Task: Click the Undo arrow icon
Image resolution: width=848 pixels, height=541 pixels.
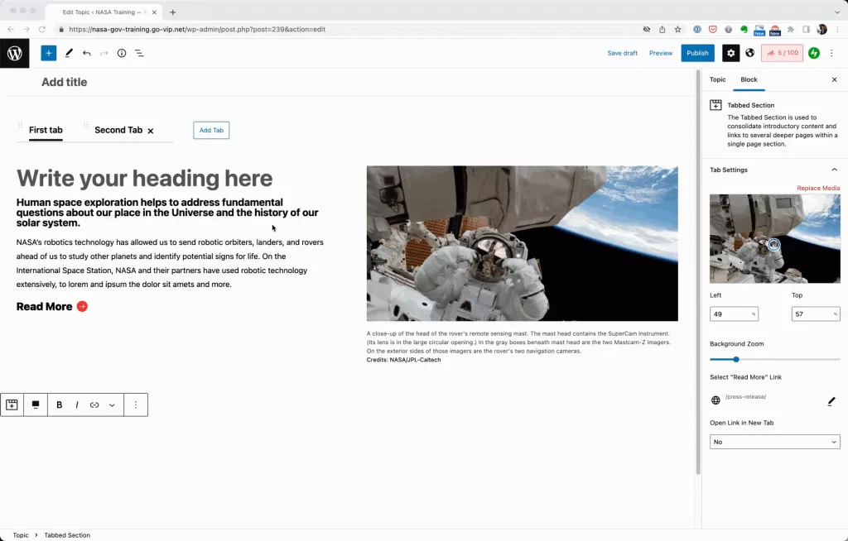Action: 86,53
